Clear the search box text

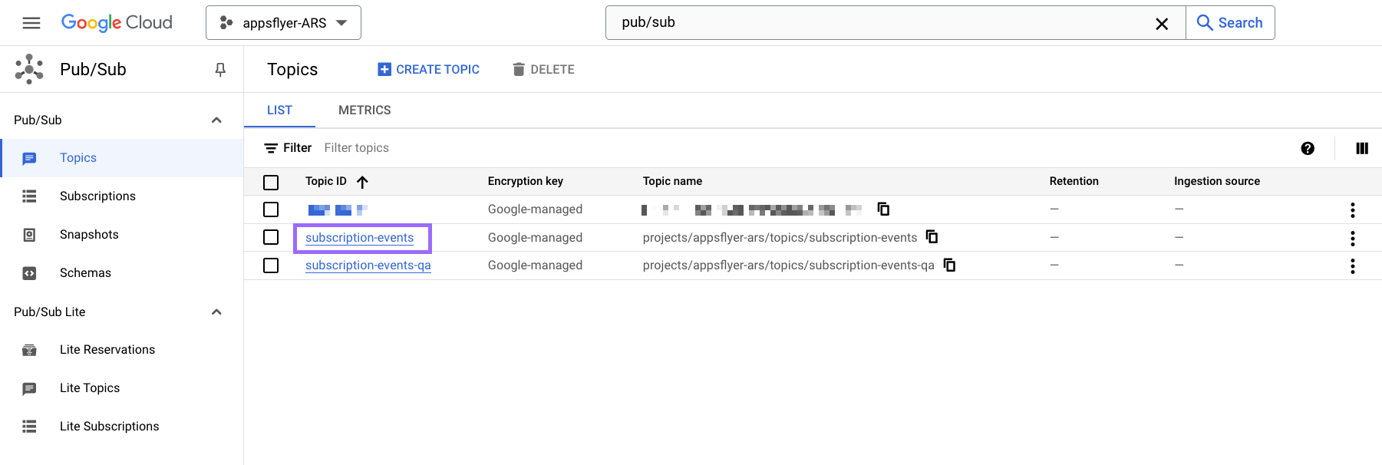pyautogui.click(x=1162, y=24)
